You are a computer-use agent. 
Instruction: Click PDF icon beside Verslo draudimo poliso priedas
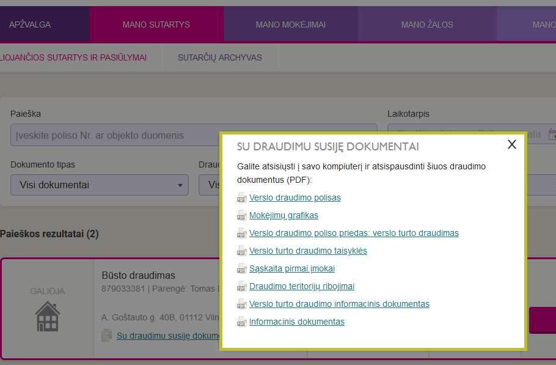[x=241, y=233]
